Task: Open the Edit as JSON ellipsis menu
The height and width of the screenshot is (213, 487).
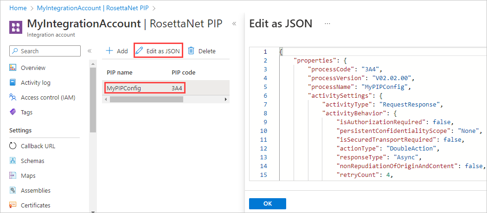Action: pyautogui.click(x=327, y=23)
